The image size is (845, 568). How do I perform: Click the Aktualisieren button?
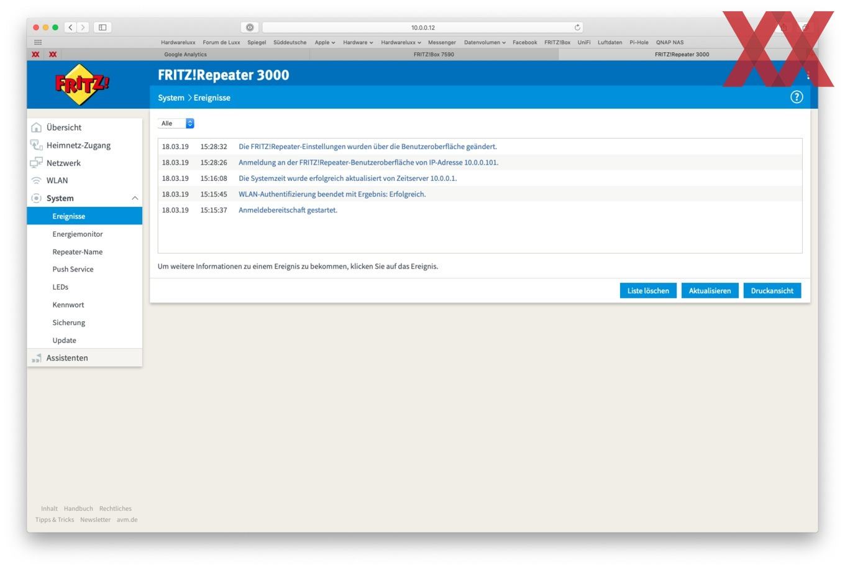pyautogui.click(x=710, y=291)
